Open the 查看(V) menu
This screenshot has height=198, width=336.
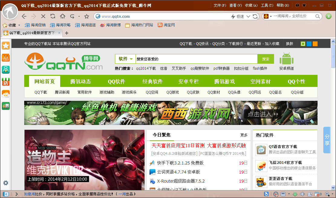tap(236, 5)
